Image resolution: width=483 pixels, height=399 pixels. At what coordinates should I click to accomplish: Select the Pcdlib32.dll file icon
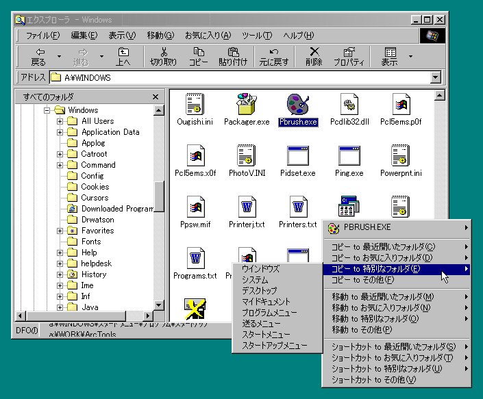[349, 105]
